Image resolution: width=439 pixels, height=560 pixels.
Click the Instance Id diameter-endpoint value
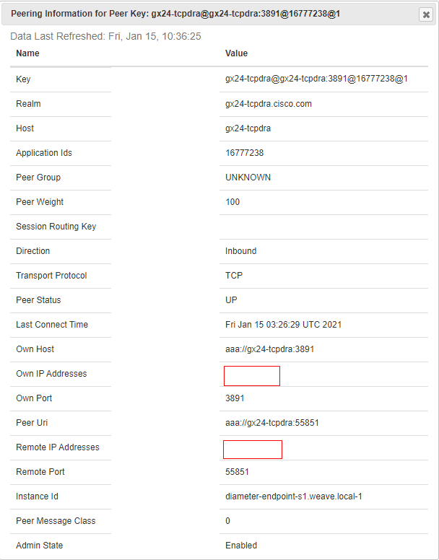[294, 496]
